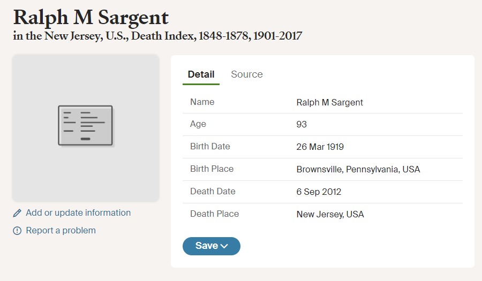Click the Birth Place field label
This screenshot has width=482, height=281.
click(212, 169)
